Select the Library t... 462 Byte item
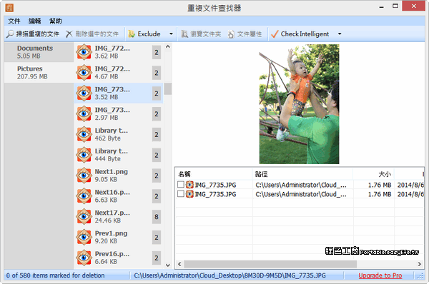 point(119,134)
